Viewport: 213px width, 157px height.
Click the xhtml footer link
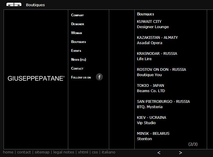(83, 152)
